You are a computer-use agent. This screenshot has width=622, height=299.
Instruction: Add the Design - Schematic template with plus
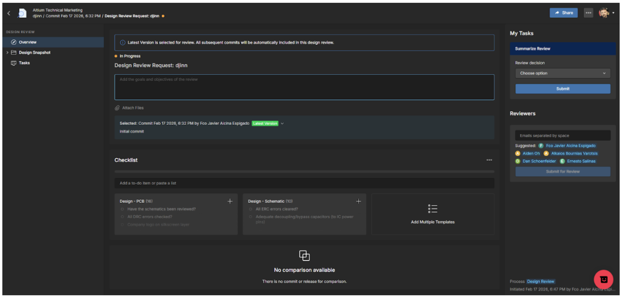(358, 201)
